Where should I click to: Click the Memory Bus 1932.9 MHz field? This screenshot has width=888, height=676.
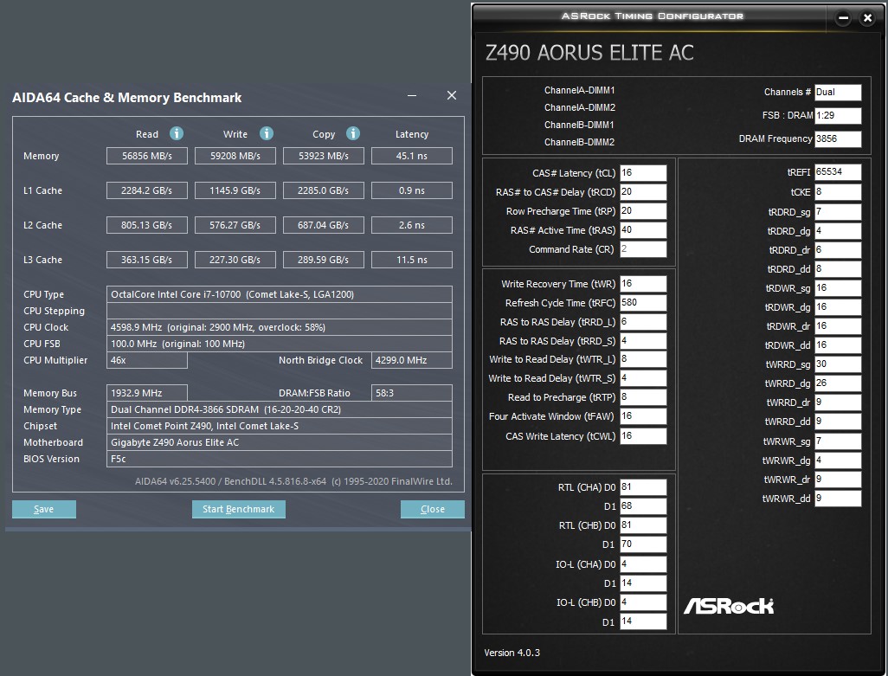click(x=146, y=393)
